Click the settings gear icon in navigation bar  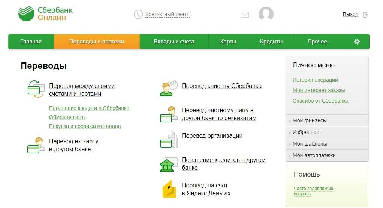coord(357,42)
